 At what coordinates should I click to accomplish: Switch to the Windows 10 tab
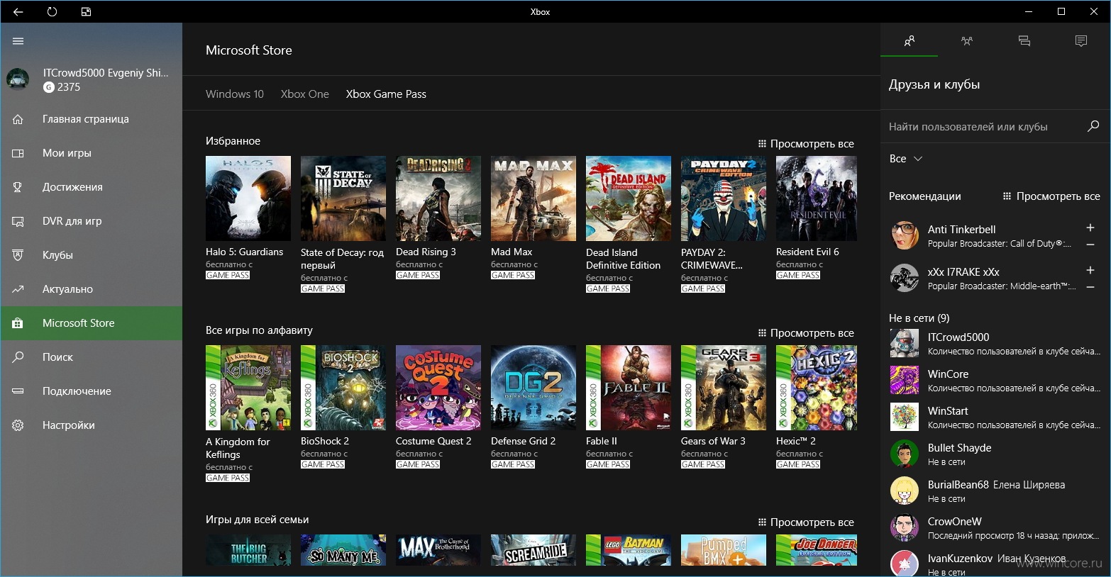pyautogui.click(x=235, y=94)
